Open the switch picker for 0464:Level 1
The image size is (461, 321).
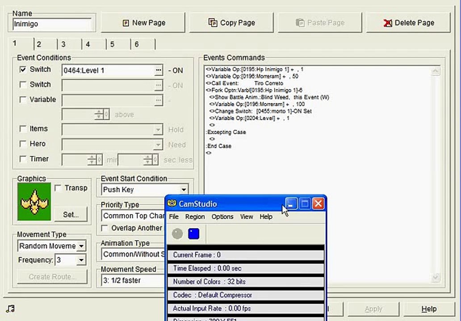(x=158, y=70)
